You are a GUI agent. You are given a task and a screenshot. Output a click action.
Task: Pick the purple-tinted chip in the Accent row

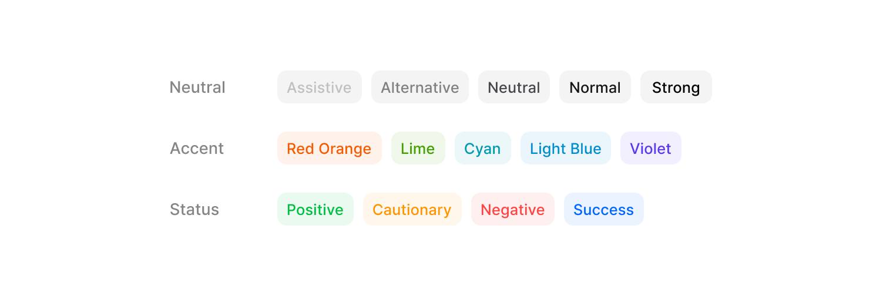pos(650,149)
